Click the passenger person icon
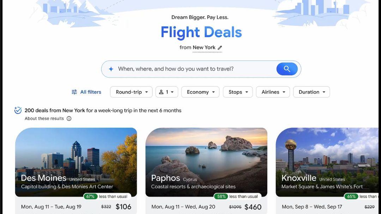This screenshot has height=214, width=381. (161, 92)
